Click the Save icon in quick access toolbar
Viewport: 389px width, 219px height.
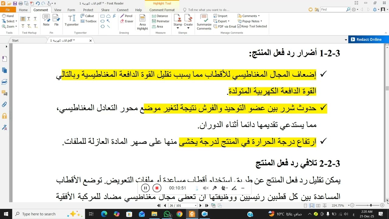[15, 3]
